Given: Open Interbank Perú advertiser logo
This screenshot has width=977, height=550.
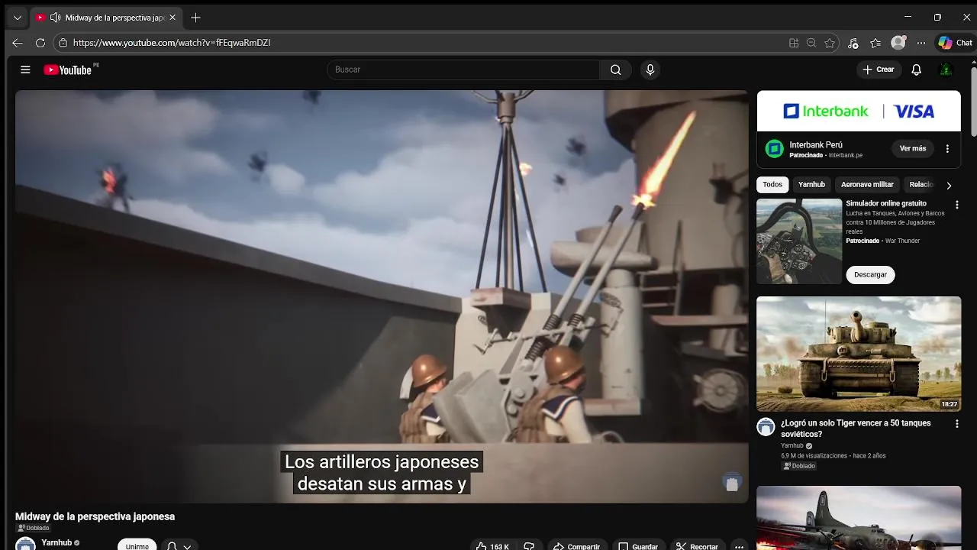Looking at the screenshot, I should (x=774, y=148).
